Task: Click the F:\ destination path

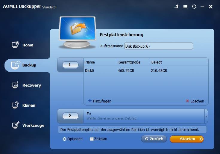Action: pos(89,114)
